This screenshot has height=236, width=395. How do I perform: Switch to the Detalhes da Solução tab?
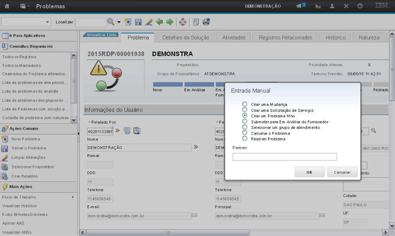click(x=186, y=38)
